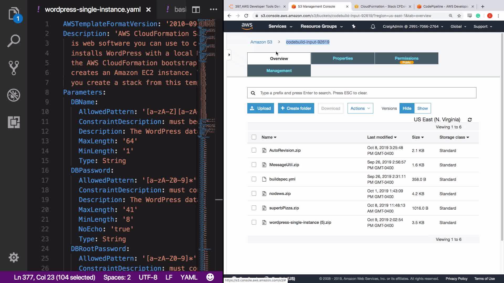
Task: Switch to the Properties tab
Action: click(343, 58)
